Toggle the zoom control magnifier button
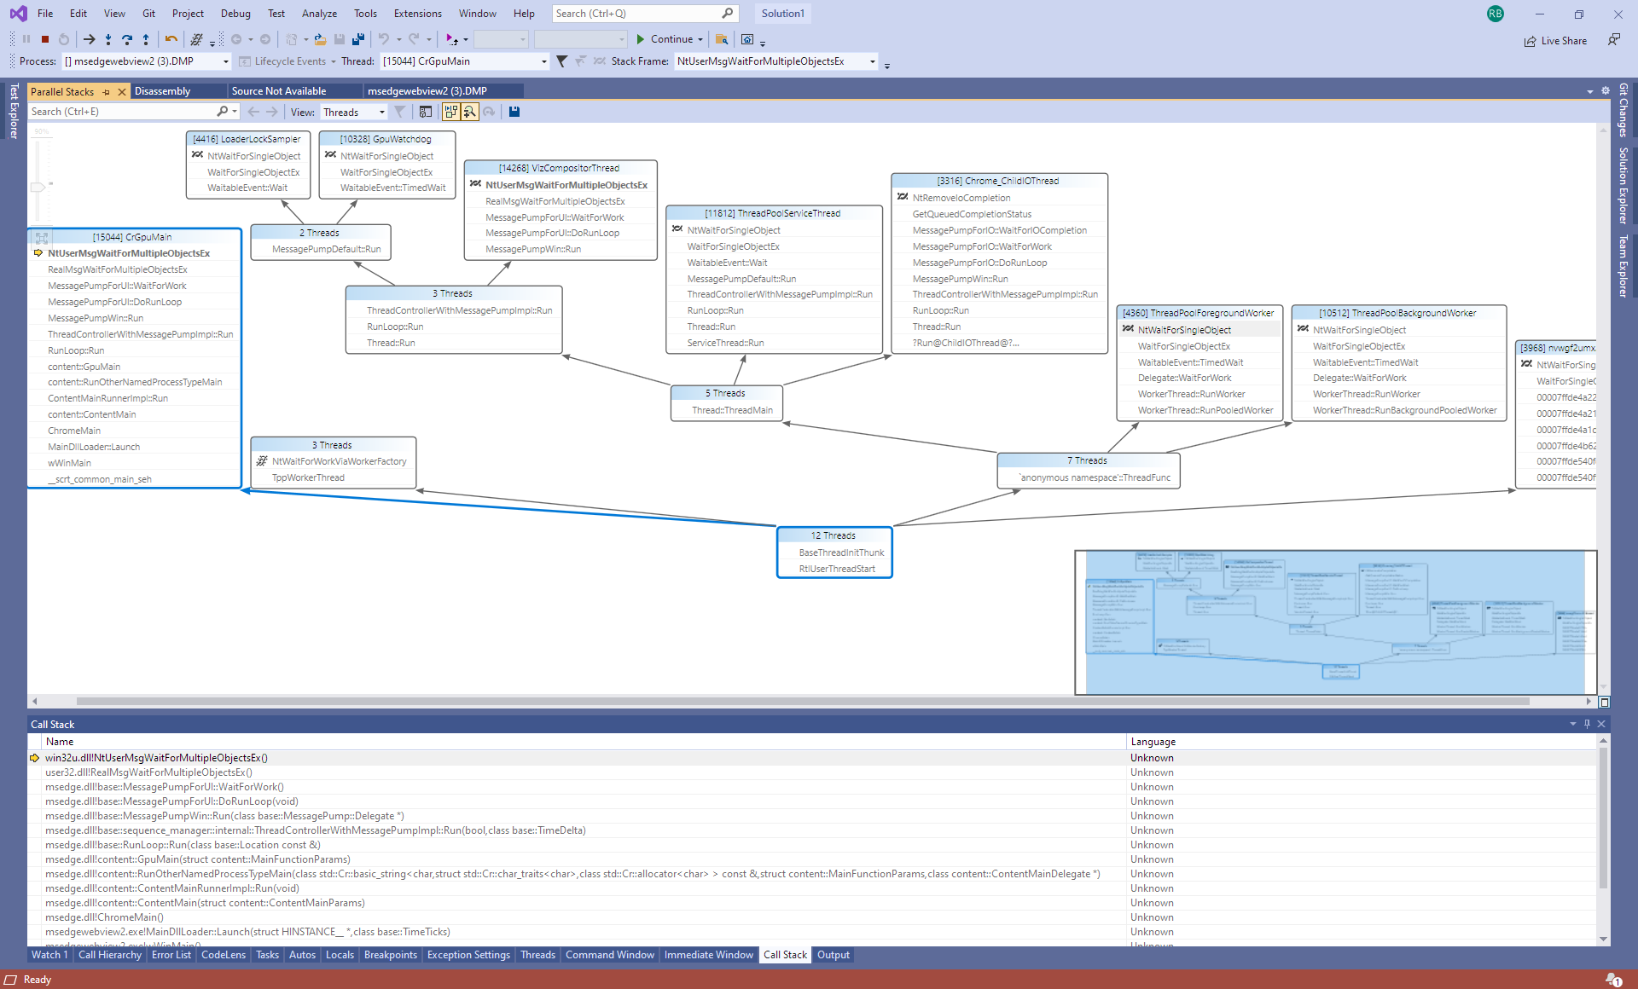The width and height of the screenshot is (1638, 989). pos(470,112)
